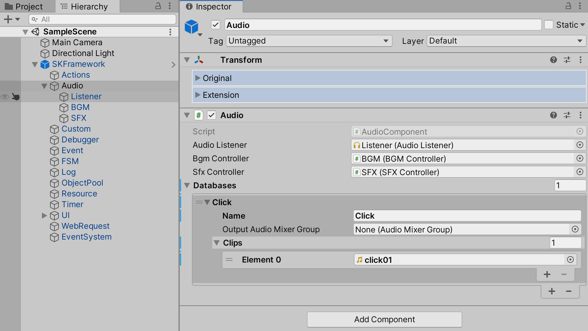This screenshot has height=331, width=588.
Task: Click the Transform component help icon
Action: (x=553, y=60)
